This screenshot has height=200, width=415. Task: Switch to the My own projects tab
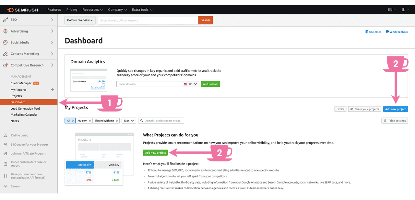click(84, 120)
